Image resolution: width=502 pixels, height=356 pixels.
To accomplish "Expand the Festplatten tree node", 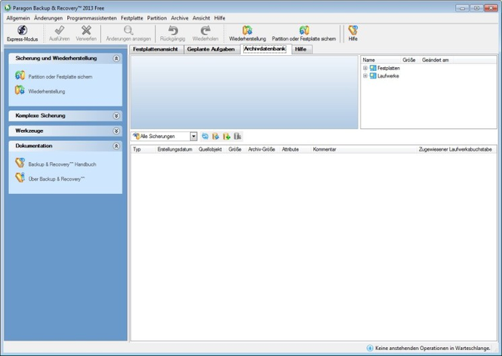I will pyautogui.click(x=365, y=68).
